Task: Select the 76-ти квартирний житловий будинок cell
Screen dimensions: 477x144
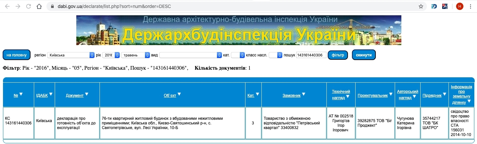Action: (172, 123)
